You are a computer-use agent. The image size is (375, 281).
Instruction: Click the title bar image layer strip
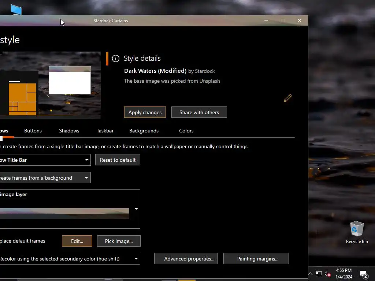[64, 214]
